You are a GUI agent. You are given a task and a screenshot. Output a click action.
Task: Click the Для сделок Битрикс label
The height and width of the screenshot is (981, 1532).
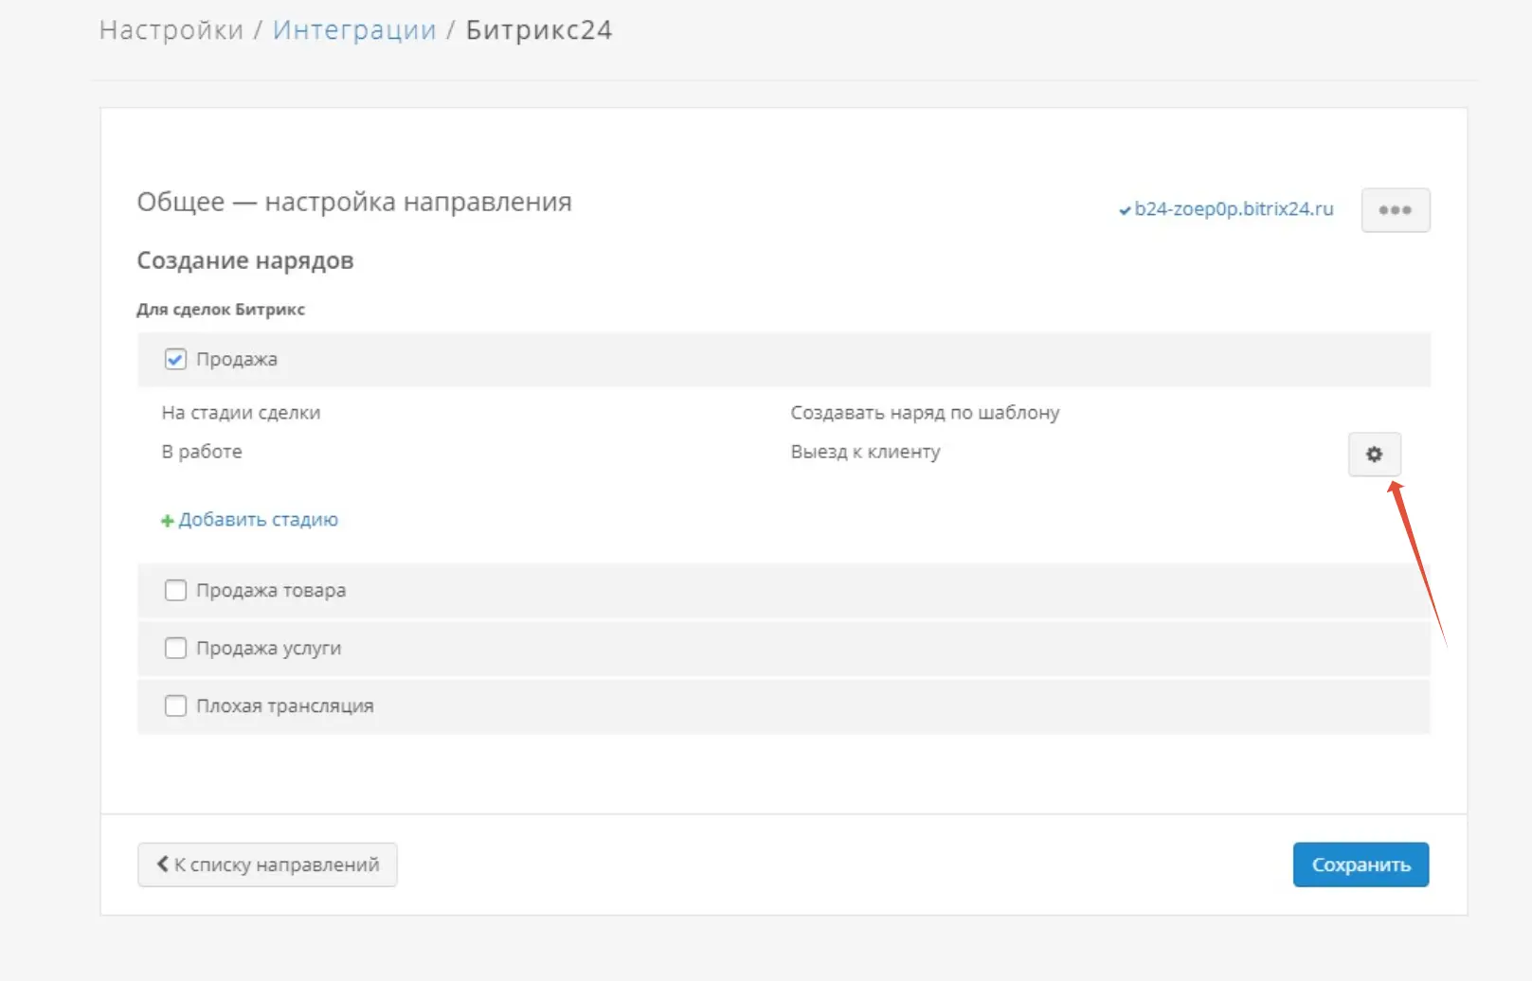221,310
